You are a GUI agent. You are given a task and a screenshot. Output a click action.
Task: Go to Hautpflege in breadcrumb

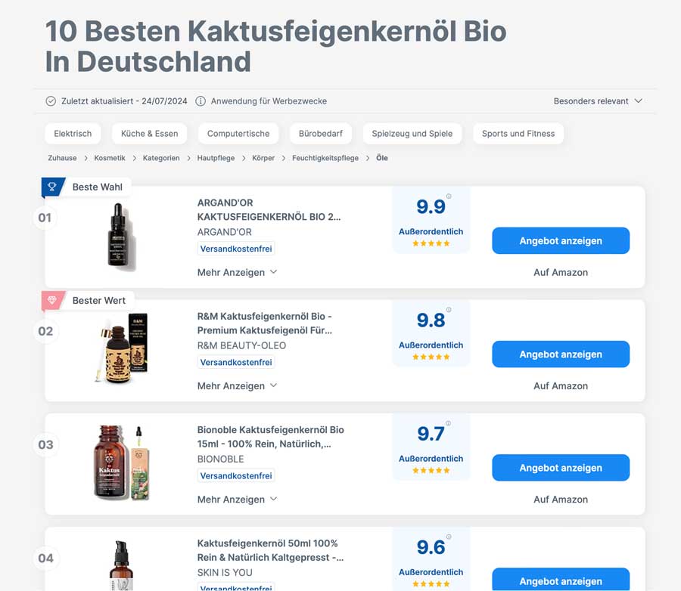pyautogui.click(x=216, y=158)
